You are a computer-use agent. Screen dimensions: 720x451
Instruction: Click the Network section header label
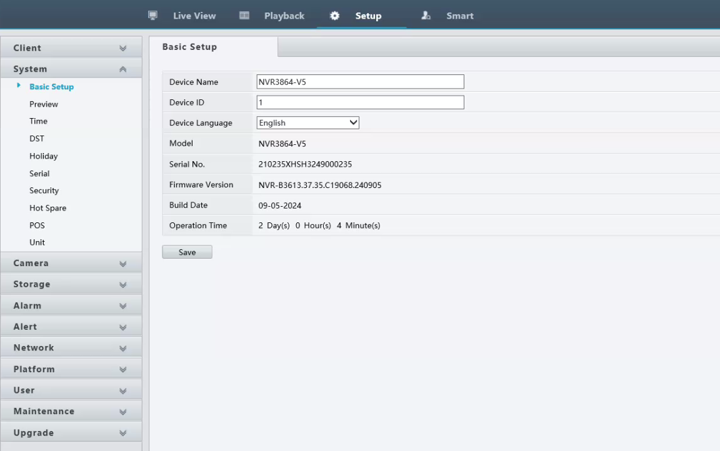34,347
